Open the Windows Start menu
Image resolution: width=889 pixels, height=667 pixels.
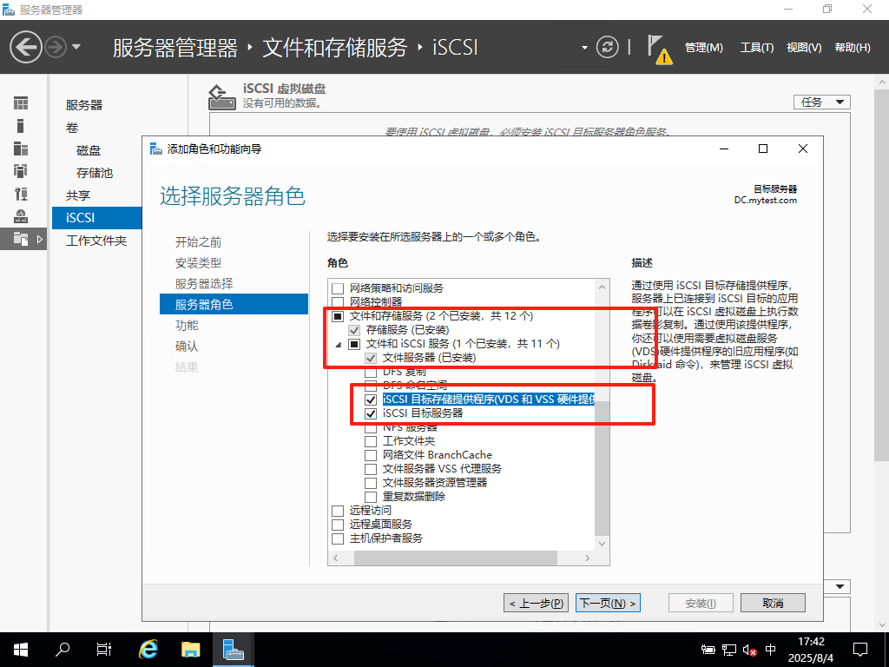[21, 650]
